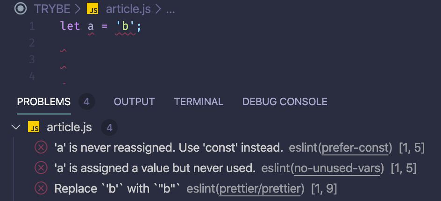Collapse the article.js problems group
Viewport: 441px width, 201px height.
[x=16, y=127]
